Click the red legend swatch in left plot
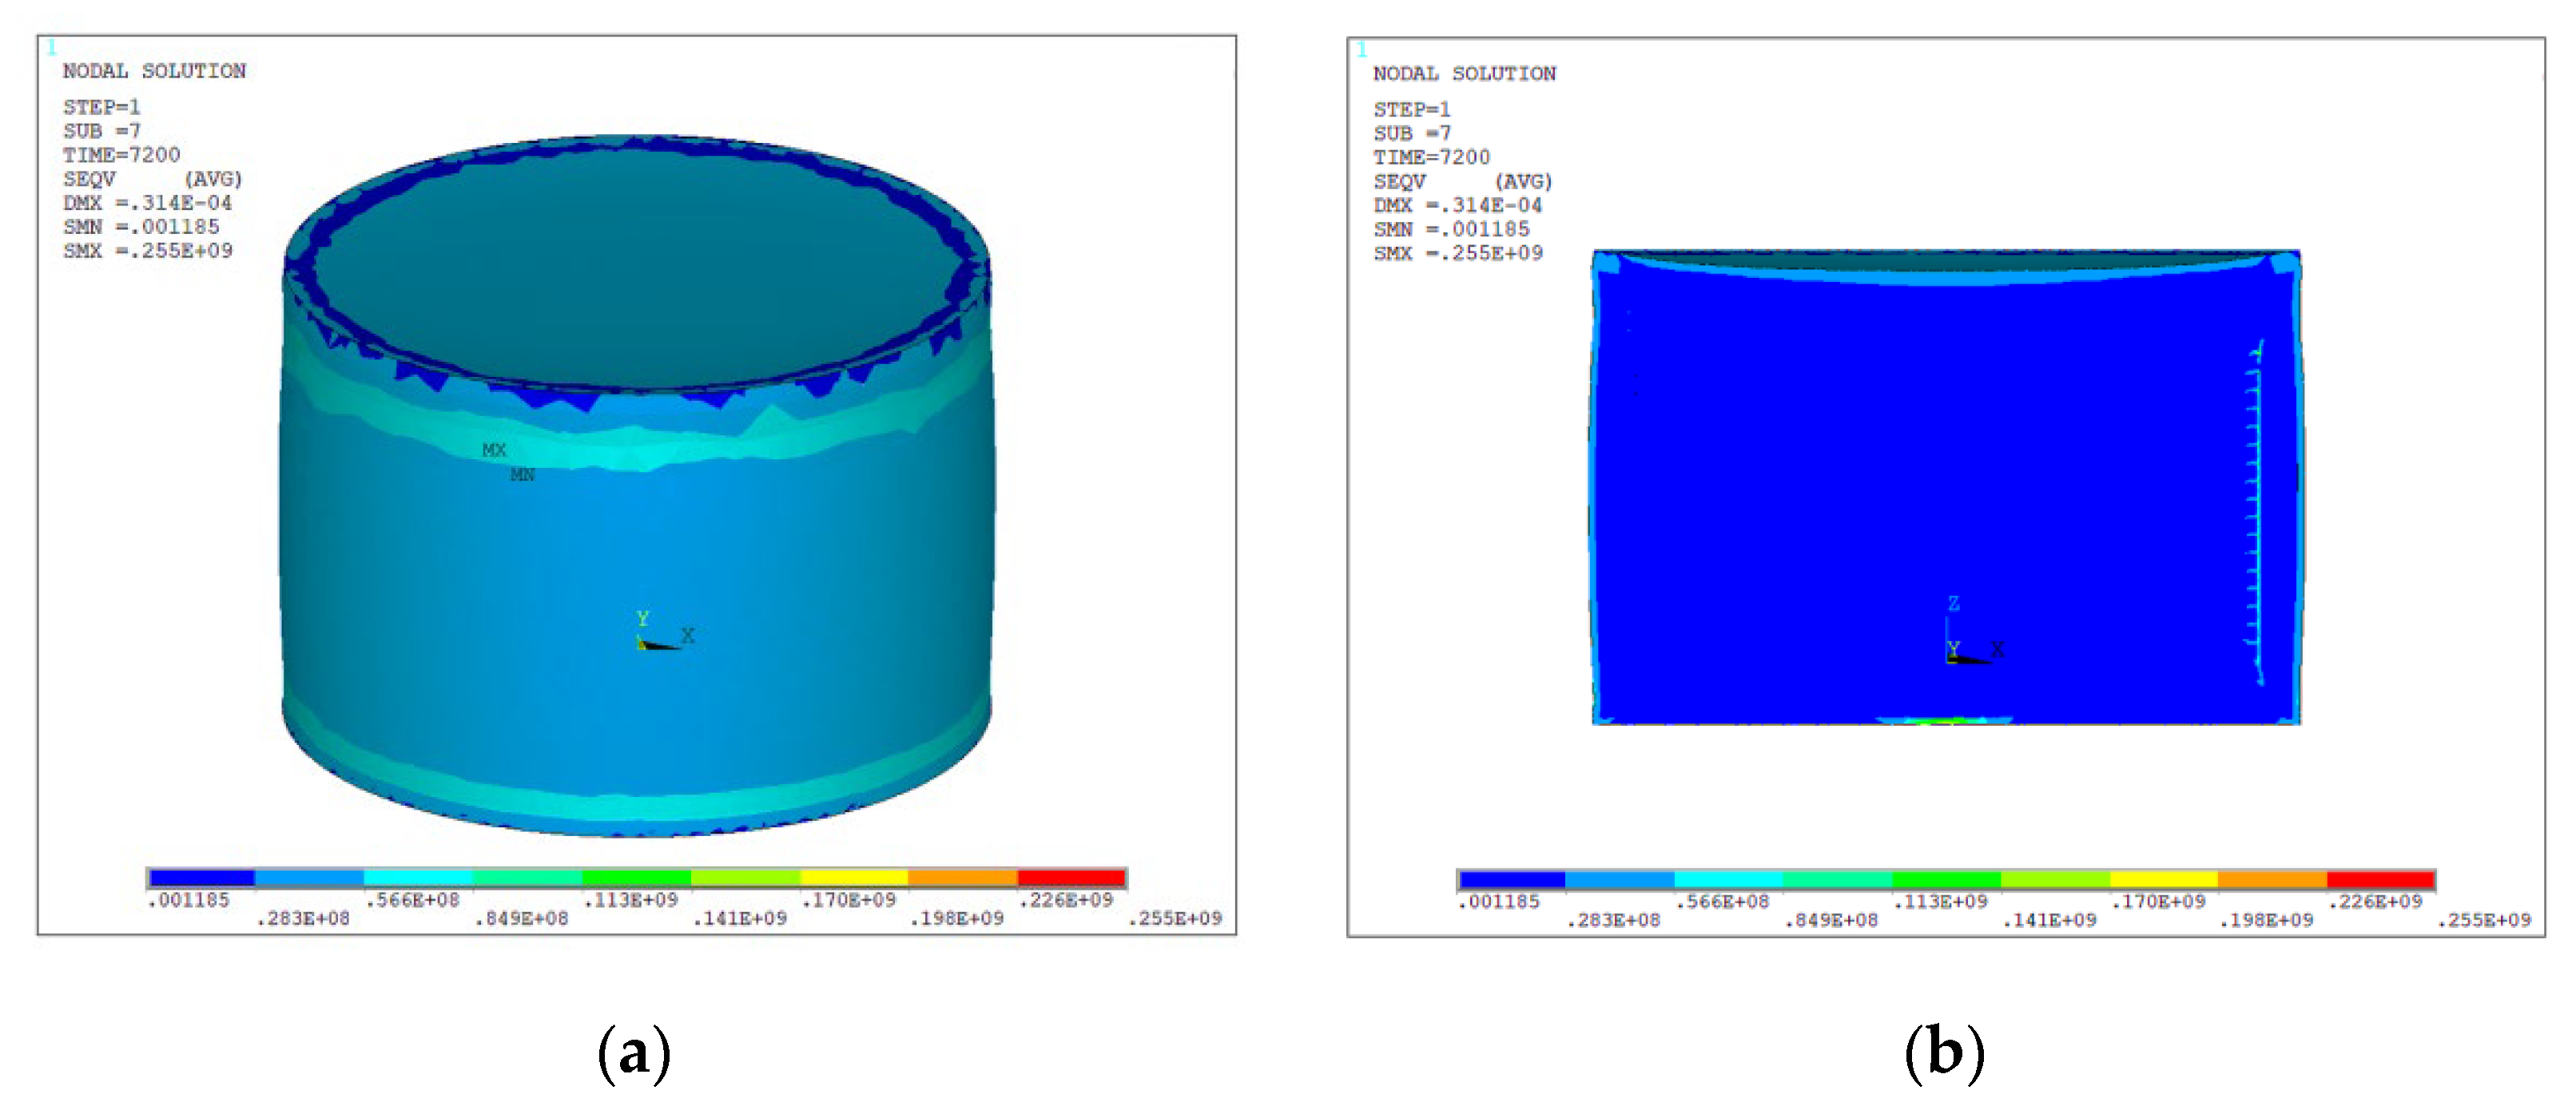Screen dimensions: 2576x1098 pyautogui.click(x=1071, y=878)
